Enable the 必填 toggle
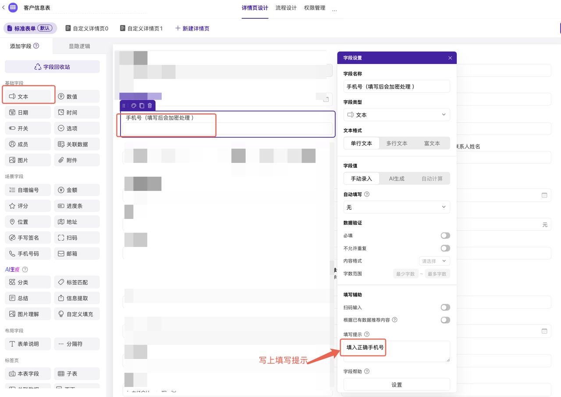 tap(445, 235)
